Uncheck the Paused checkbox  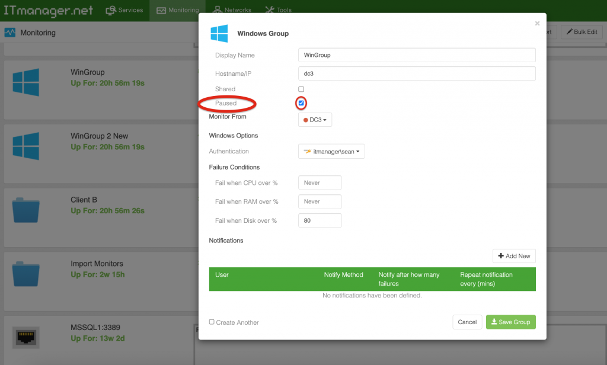(x=301, y=103)
